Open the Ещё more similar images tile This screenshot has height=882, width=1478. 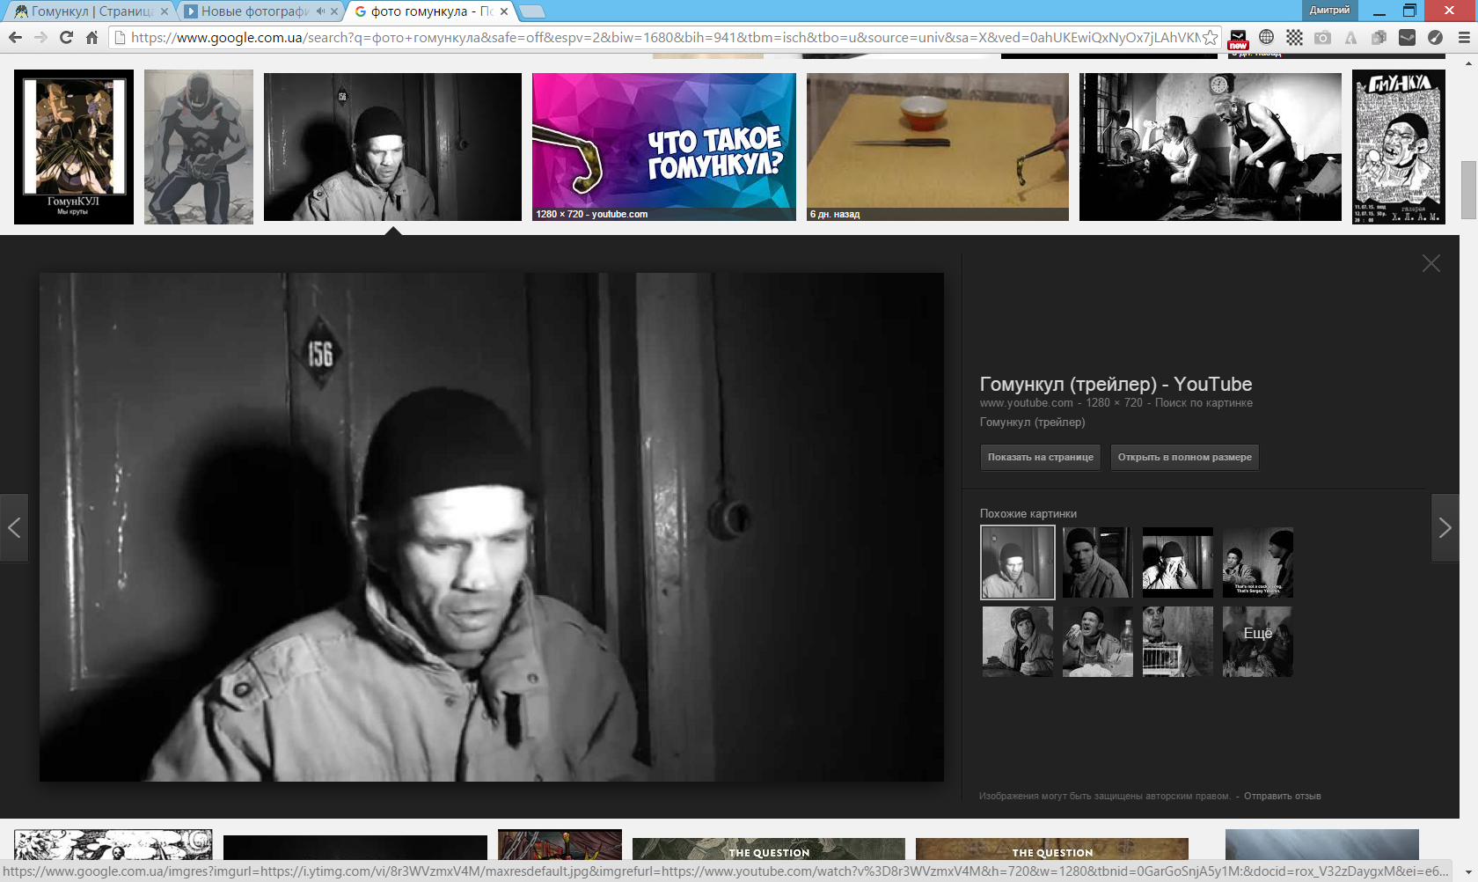click(x=1258, y=641)
